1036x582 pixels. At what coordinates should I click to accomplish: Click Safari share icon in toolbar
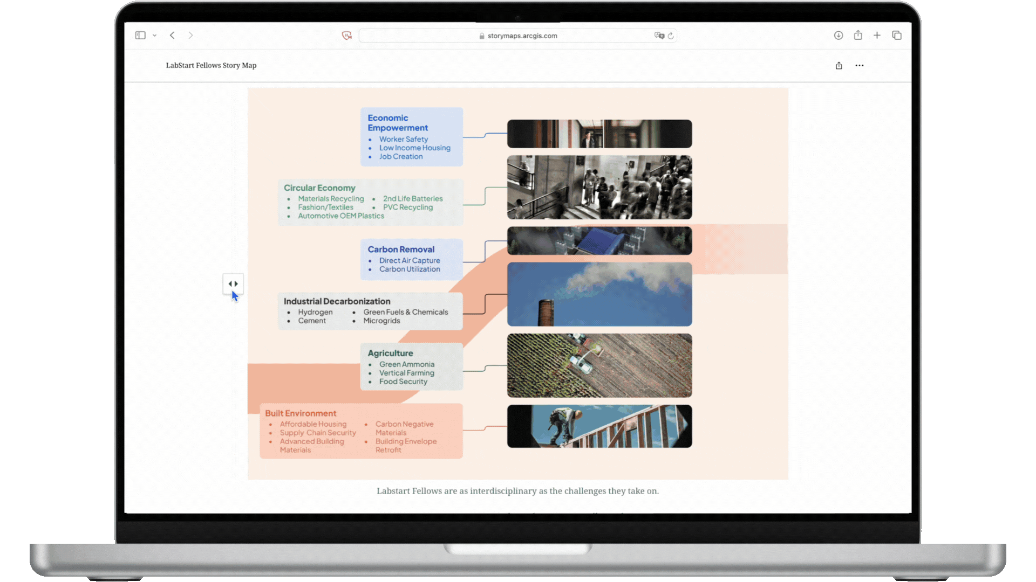coord(858,36)
